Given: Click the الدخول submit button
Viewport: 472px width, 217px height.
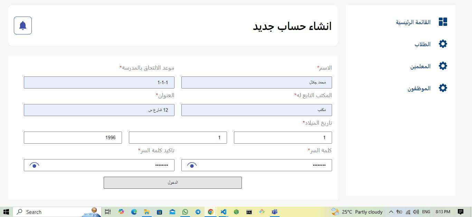Looking at the screenshot, I should (173, 183).
